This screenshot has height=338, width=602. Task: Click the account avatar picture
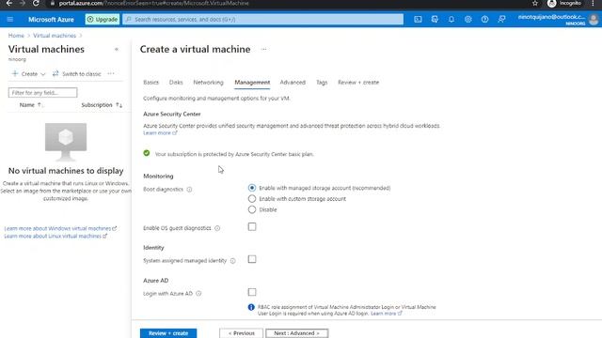[x=594, y=19]
